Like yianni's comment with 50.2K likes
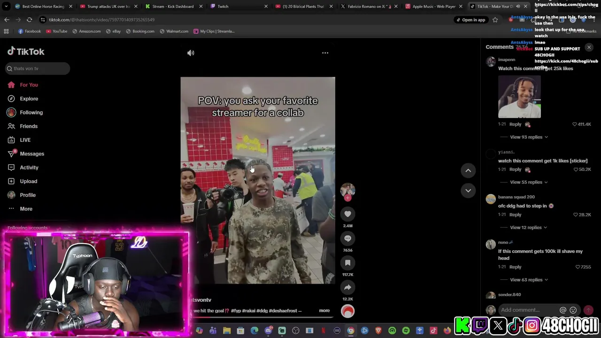 576,169
